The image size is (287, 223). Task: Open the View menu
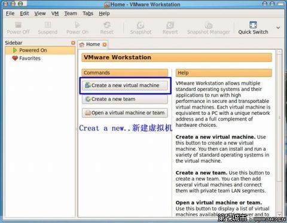coord(40,14)
